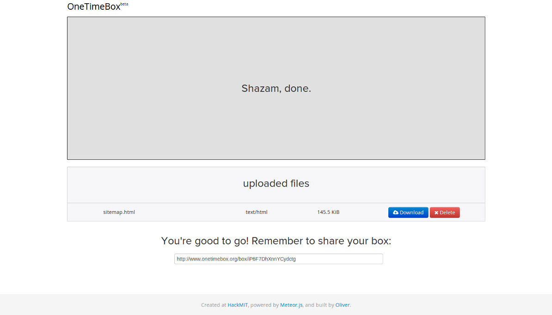Screen dimensions: 552x315
Task: Select the 'uploaded files' panel heading
Action: pyautogui.click(x=276, y=183)
